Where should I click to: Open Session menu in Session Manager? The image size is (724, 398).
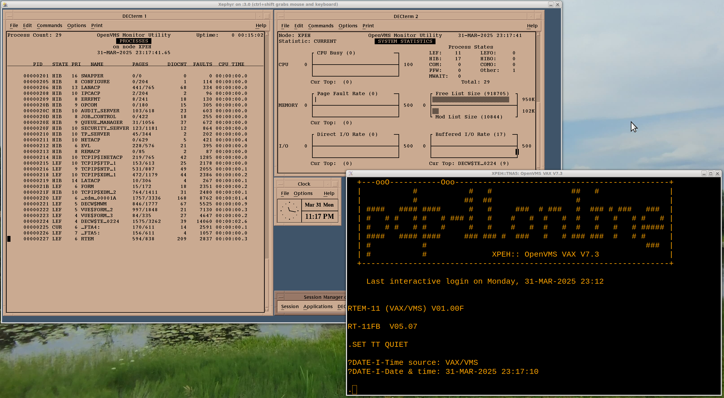point(290,307)
